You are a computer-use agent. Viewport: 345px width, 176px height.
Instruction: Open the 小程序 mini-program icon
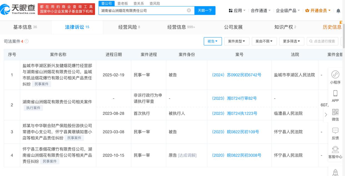[335, 75]
